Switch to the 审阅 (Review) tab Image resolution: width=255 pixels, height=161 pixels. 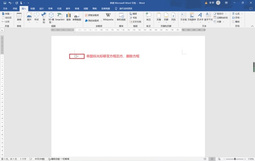77,8
